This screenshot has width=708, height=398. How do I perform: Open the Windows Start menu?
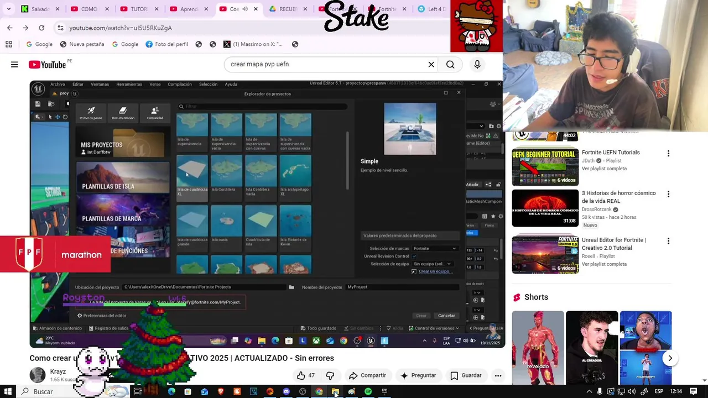pyautogui.click(x=8, y=391)
